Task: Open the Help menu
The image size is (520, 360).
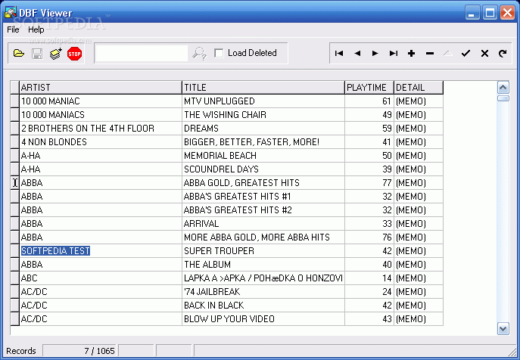Action: pos(36,29)
